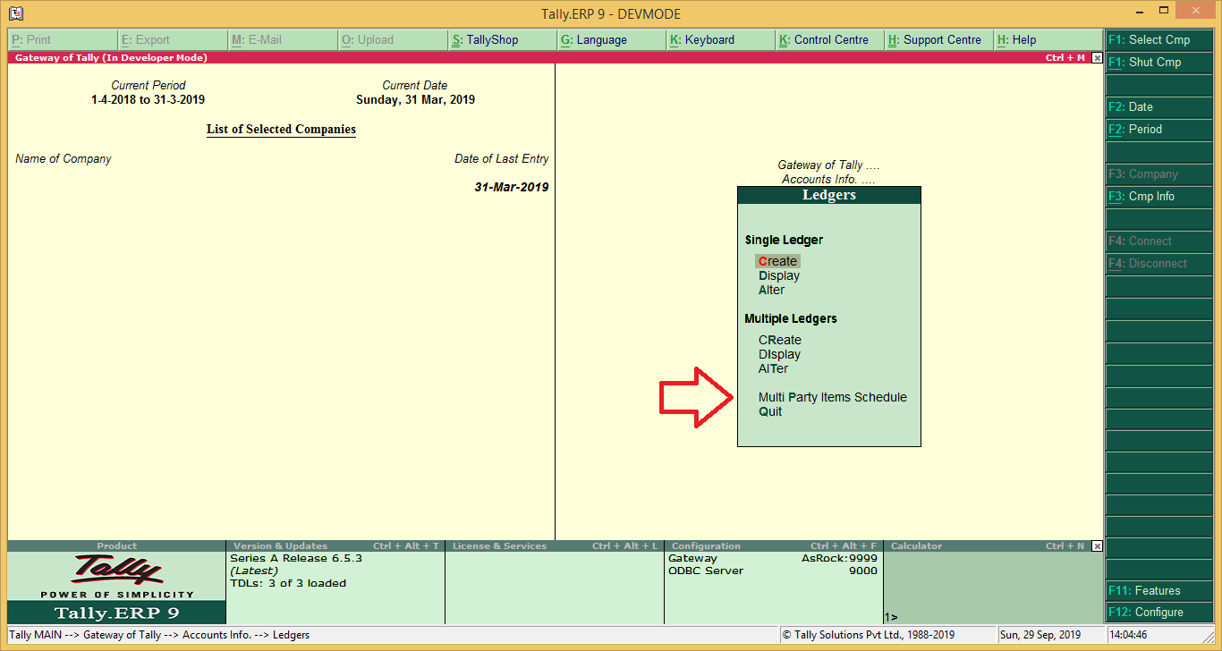
Task: Click the calculator input line
Action: 939,616
